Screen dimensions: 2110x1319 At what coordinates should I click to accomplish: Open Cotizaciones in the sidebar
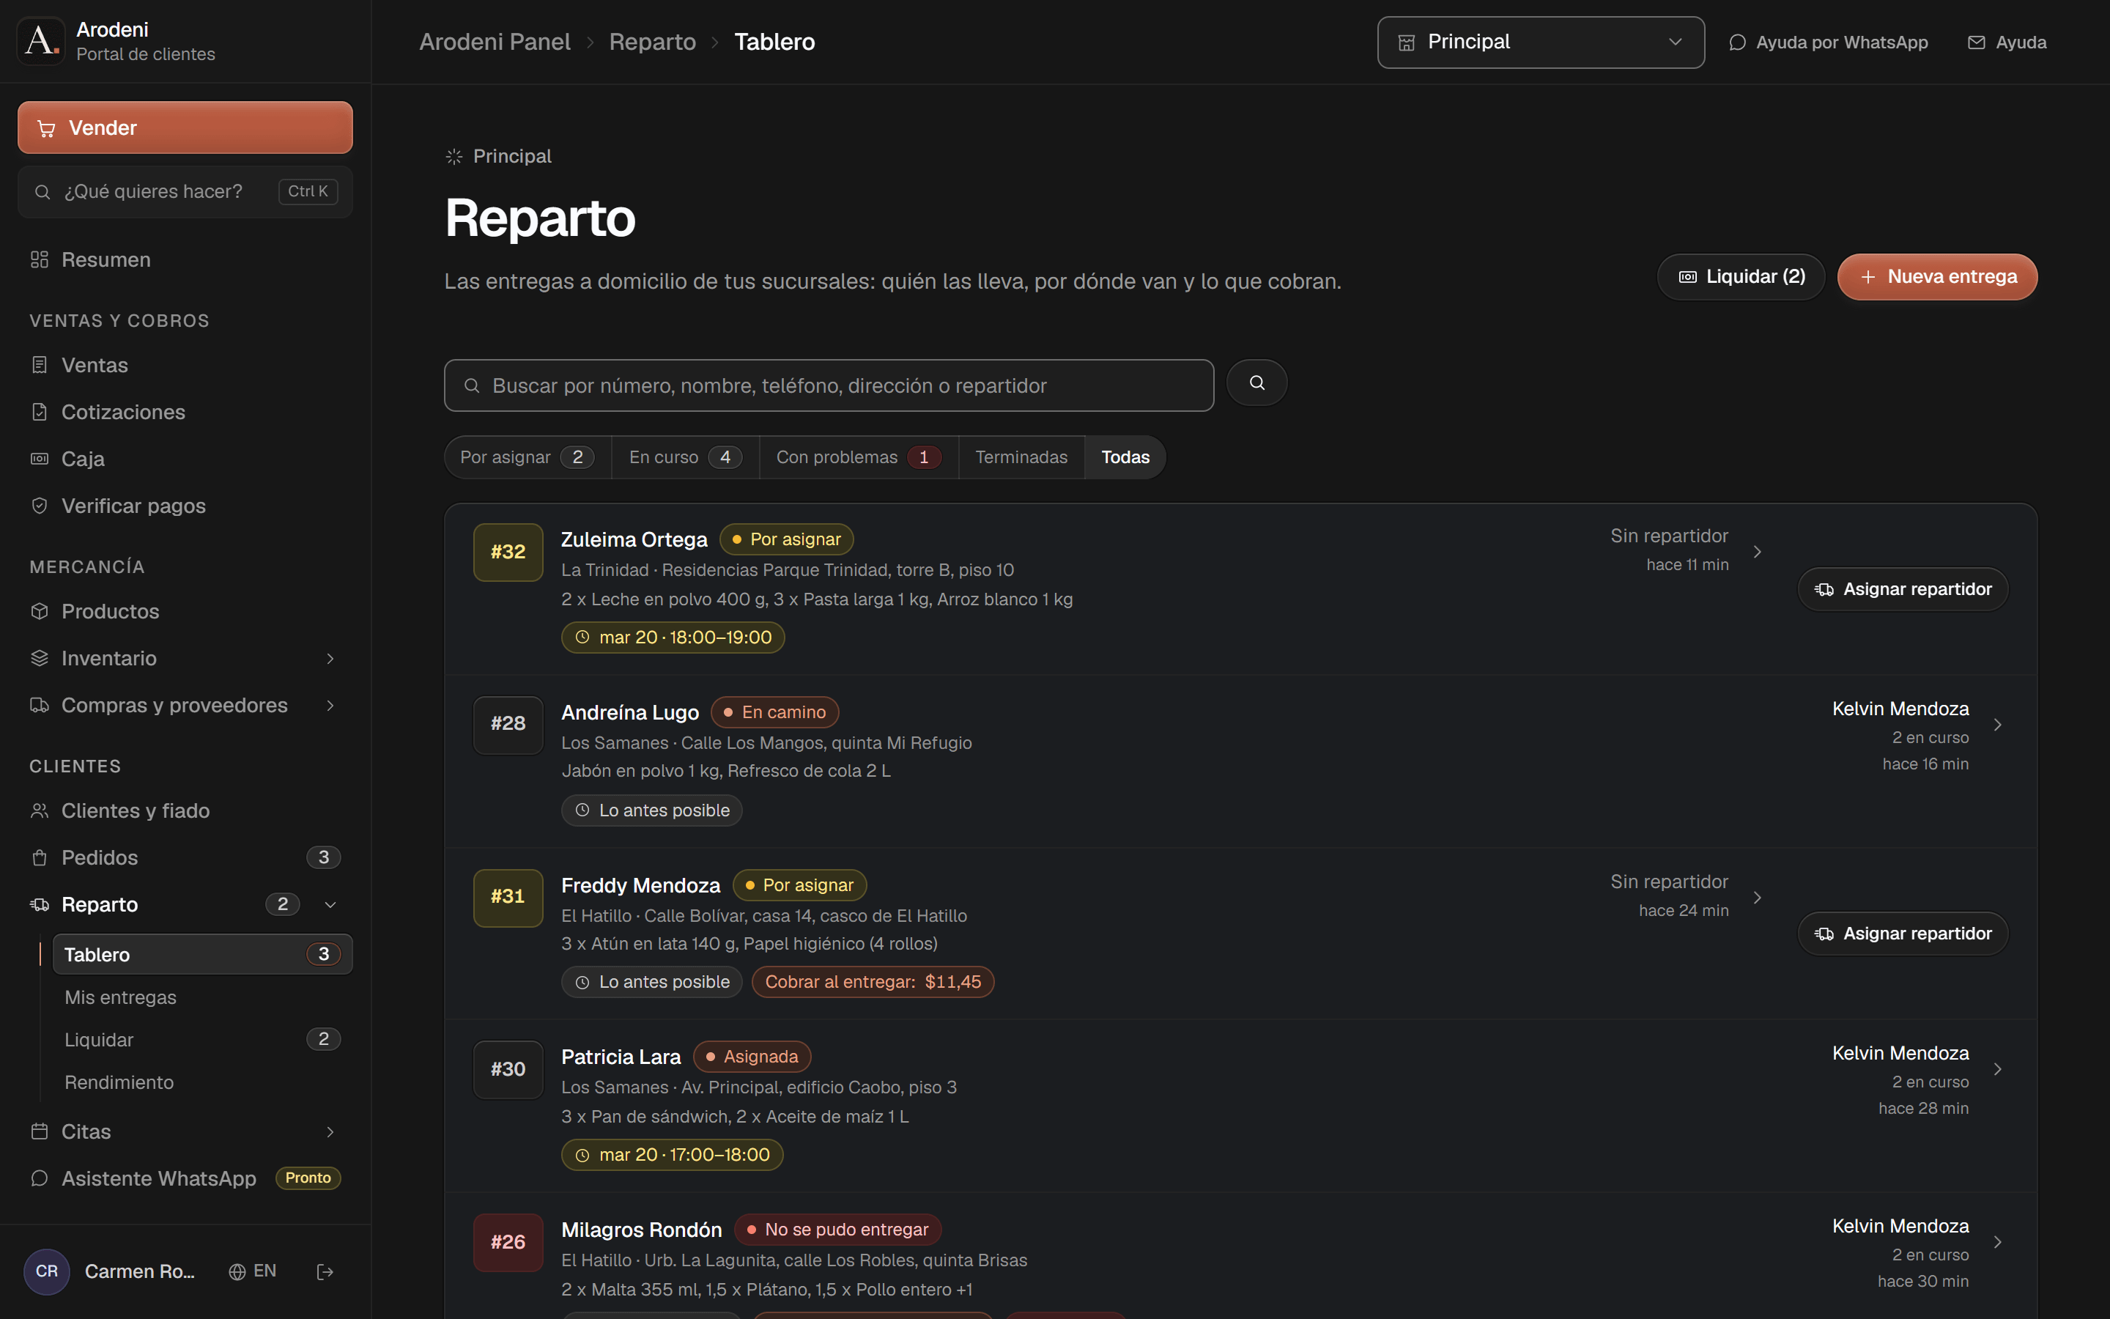[185, 412]
